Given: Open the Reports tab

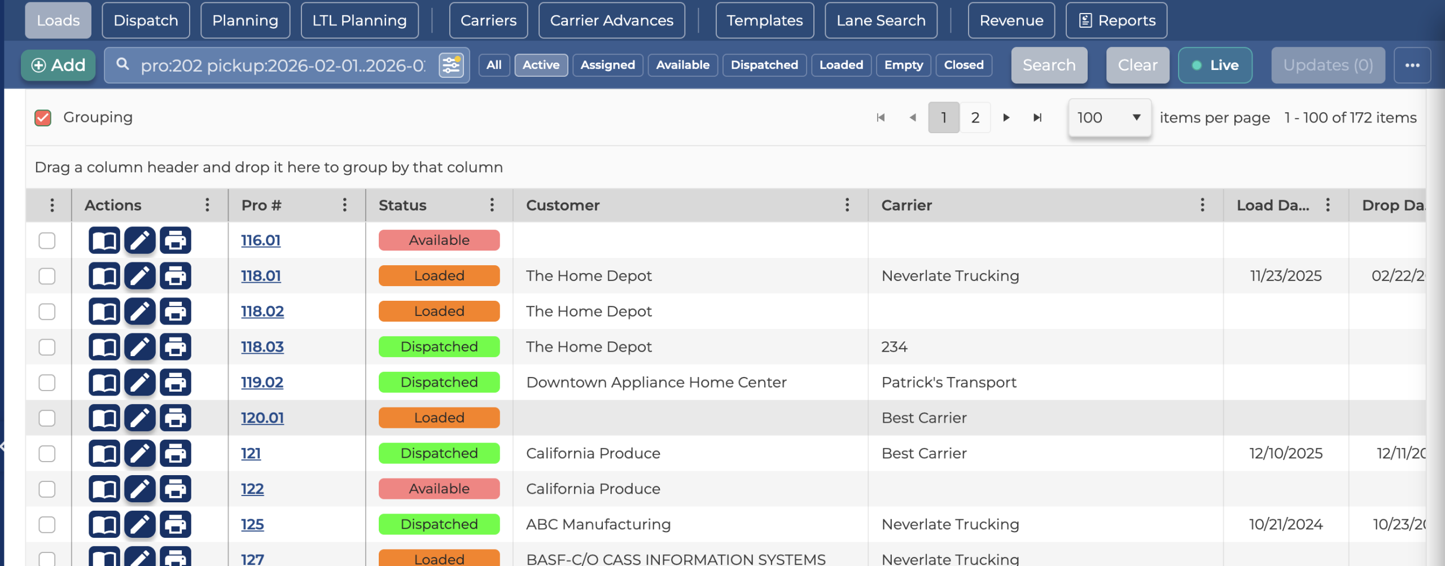Looking at the screenshot, I should (x=1116, y=20).
